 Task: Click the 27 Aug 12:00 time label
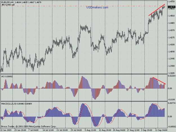coord(133,130)
